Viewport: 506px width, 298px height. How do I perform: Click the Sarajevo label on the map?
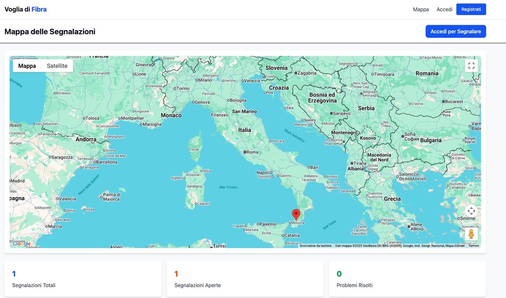click(341, 113)
